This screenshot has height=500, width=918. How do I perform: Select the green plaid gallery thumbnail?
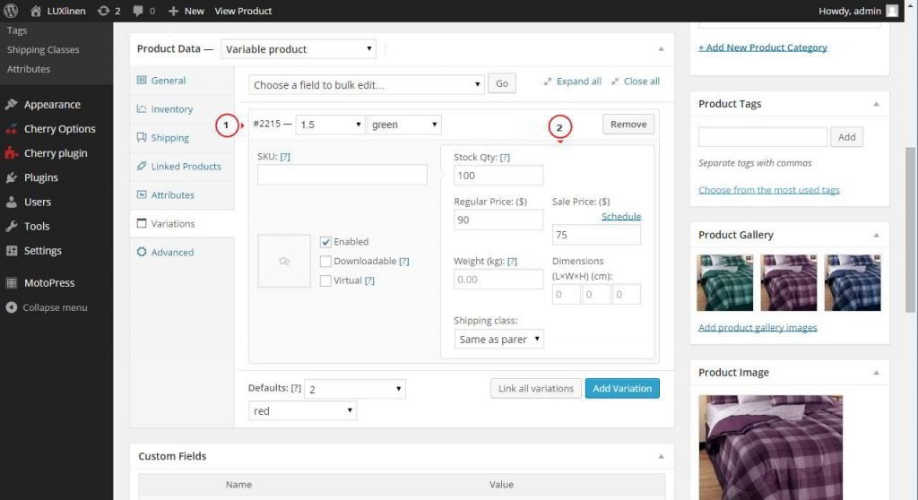pyautogui.click(x=725, y=282)
